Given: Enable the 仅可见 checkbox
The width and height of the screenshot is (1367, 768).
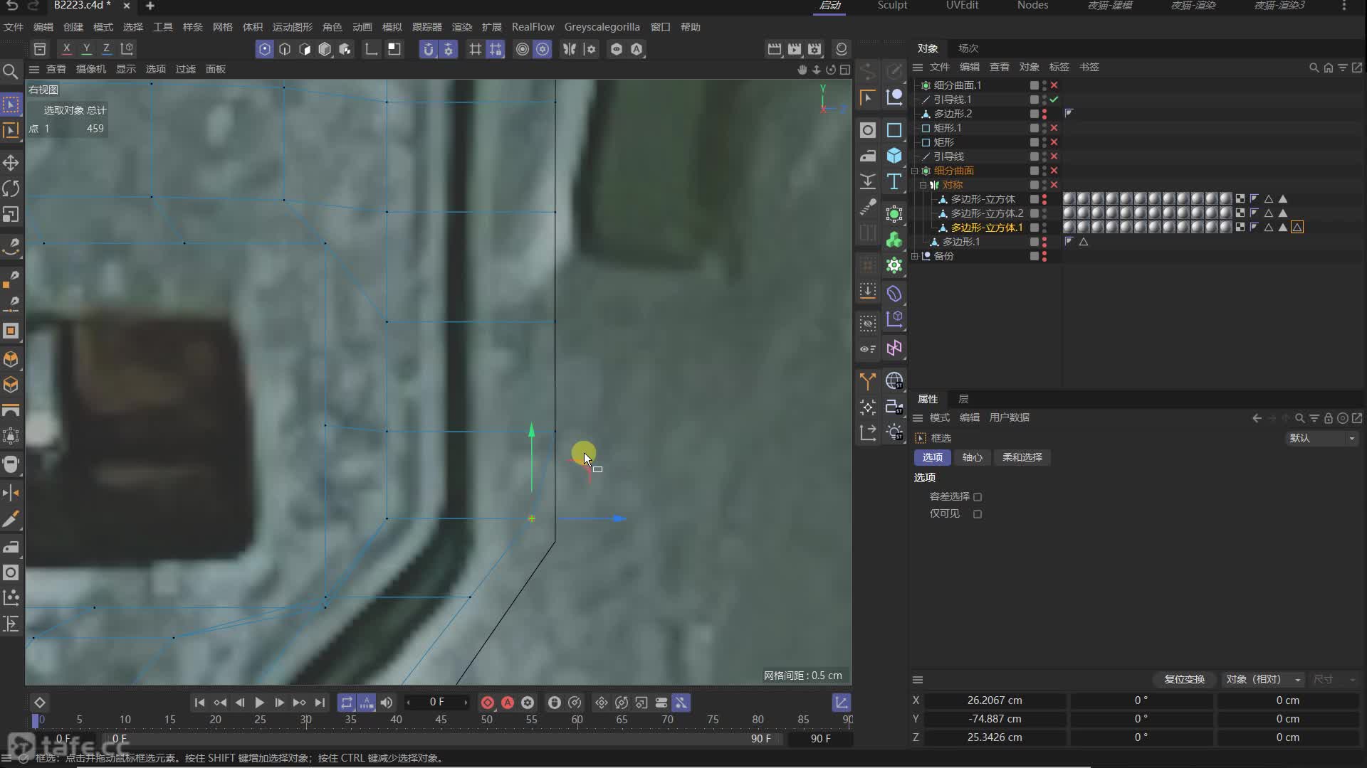Looking at the screenshot, I should tap(978, 514).
